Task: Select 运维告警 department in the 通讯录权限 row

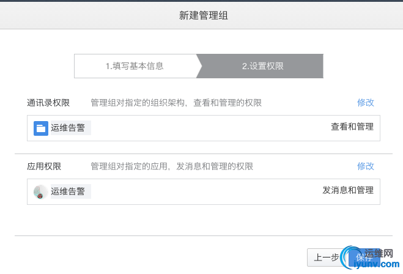Action: [68, 128]
